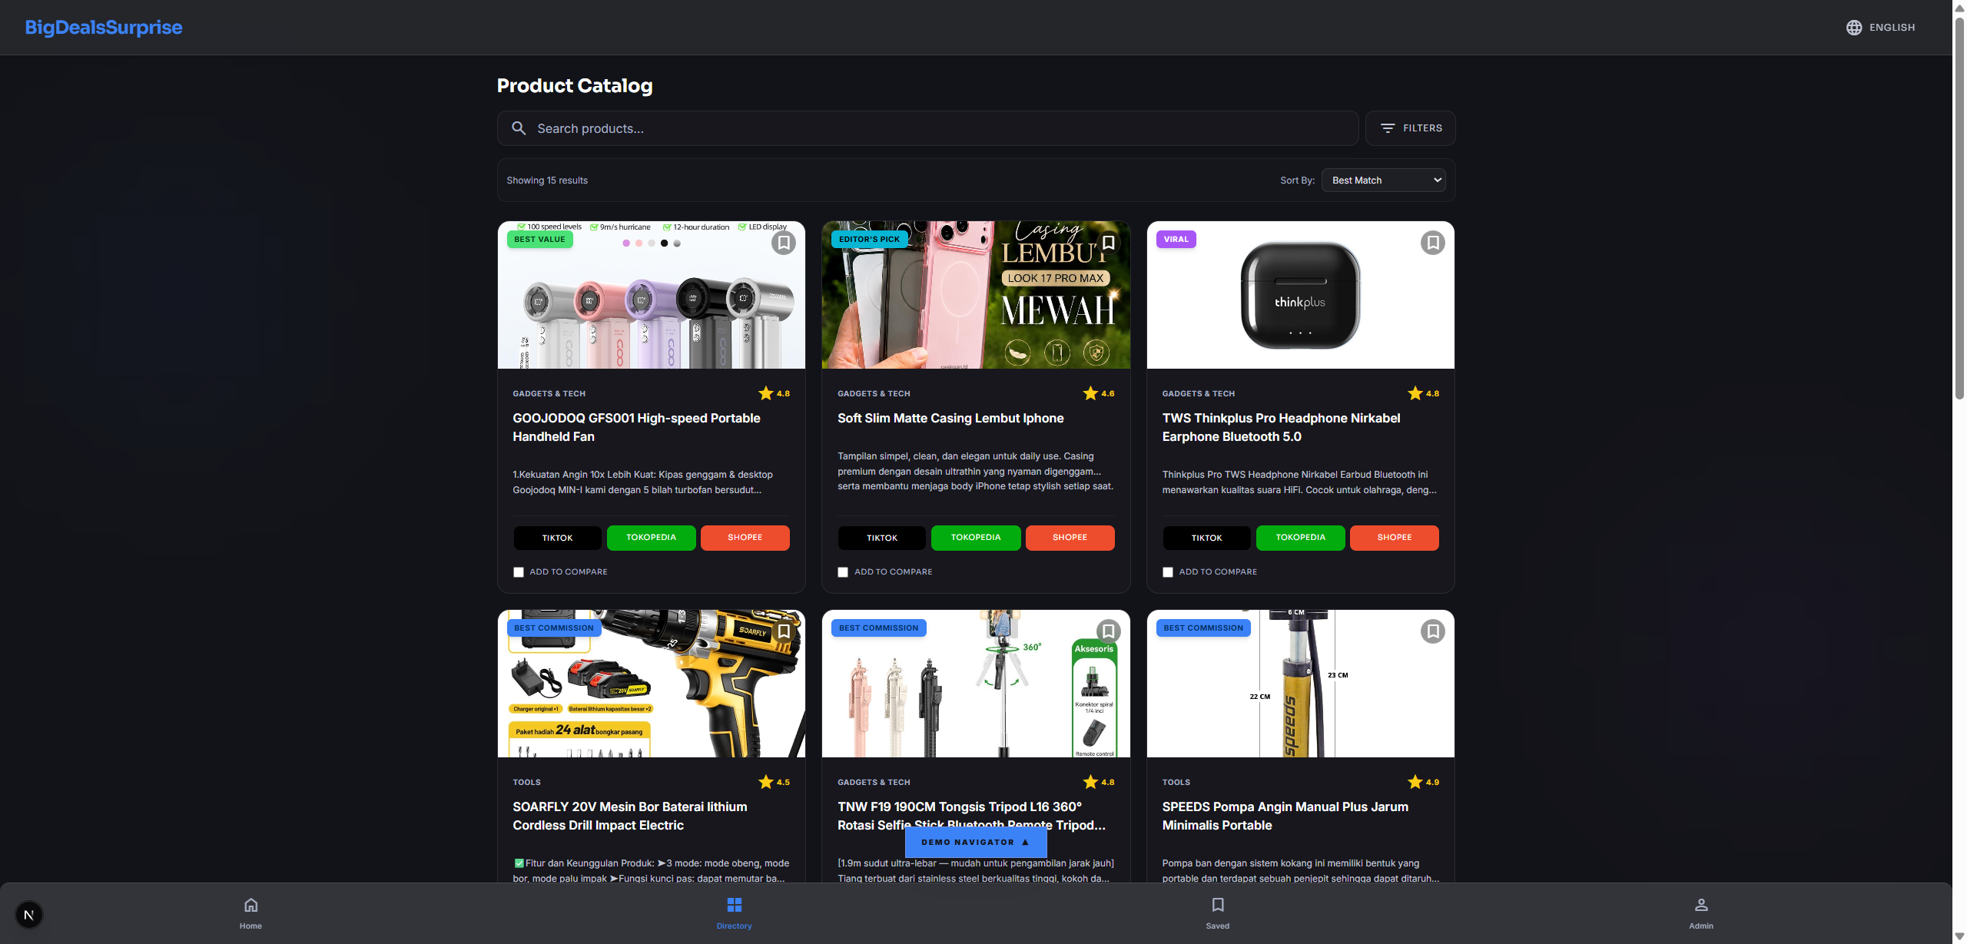Focus the Search products field

[927, 128]
